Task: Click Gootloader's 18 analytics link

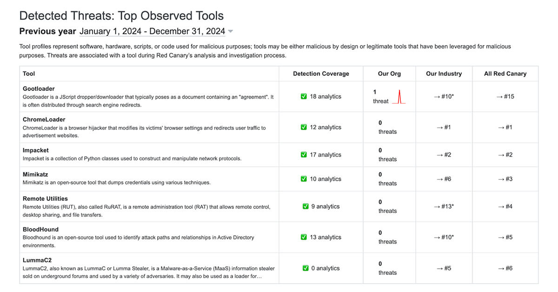Action: (325, 97)
